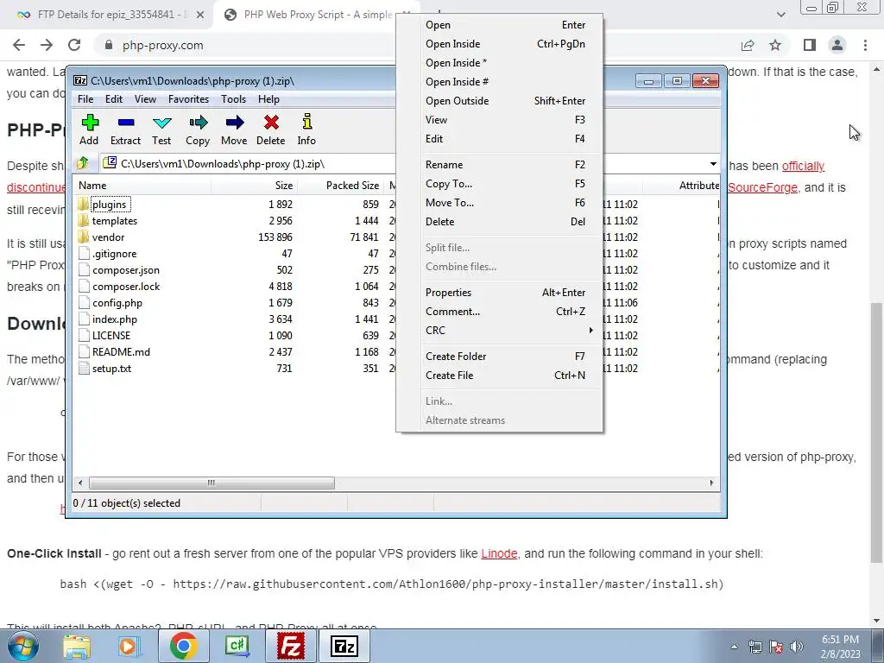
Task: Toggle Chrome side panel icon
Action: pos(810,45)
